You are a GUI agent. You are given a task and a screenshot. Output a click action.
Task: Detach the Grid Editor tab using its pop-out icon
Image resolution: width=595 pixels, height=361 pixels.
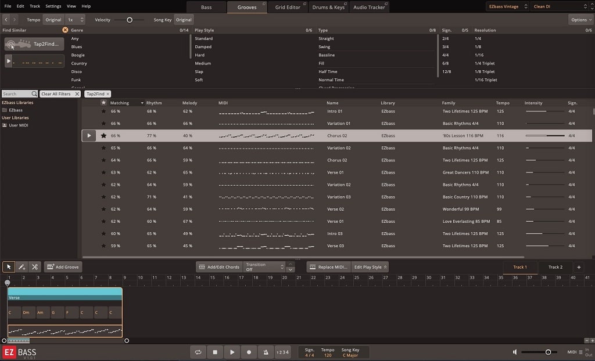[304, 4]
